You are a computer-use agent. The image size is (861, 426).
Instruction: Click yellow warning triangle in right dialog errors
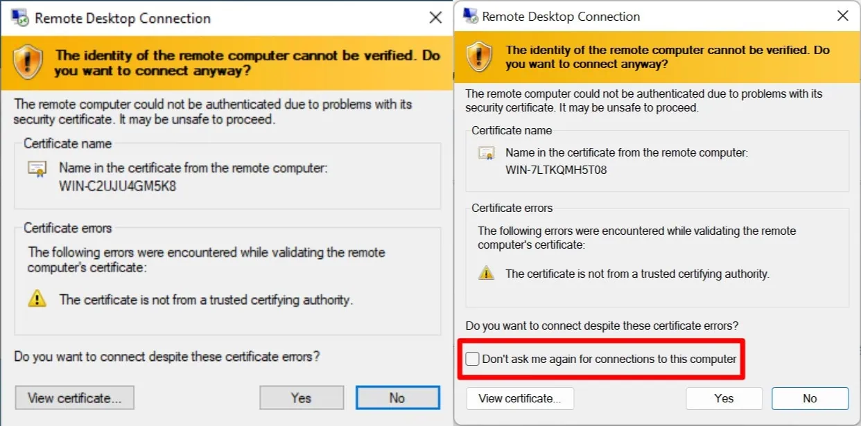tap(487, 273)
